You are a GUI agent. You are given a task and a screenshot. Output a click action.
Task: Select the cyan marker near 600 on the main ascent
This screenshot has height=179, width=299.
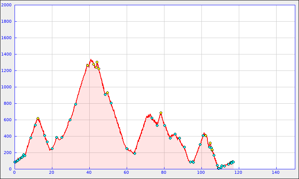click(x=70, y=120)
